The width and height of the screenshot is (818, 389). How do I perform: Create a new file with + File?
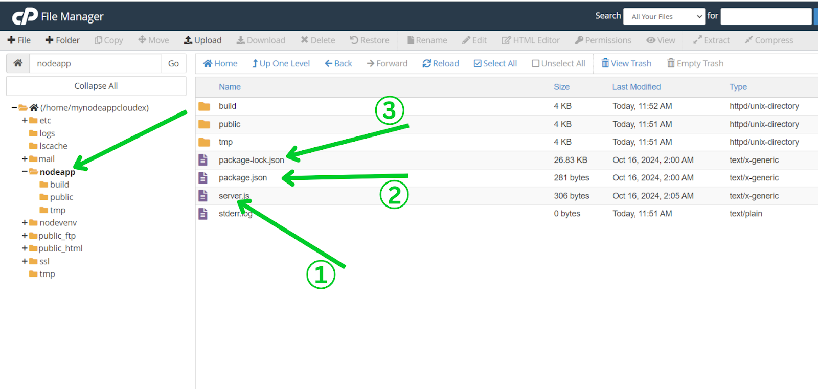[19, 40]
